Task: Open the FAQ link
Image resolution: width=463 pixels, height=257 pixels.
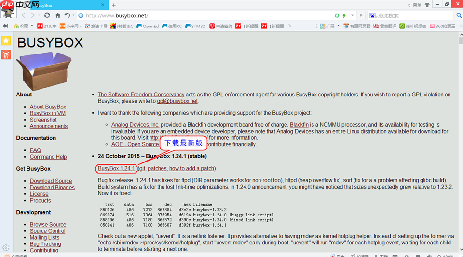Action: (35, 150)
